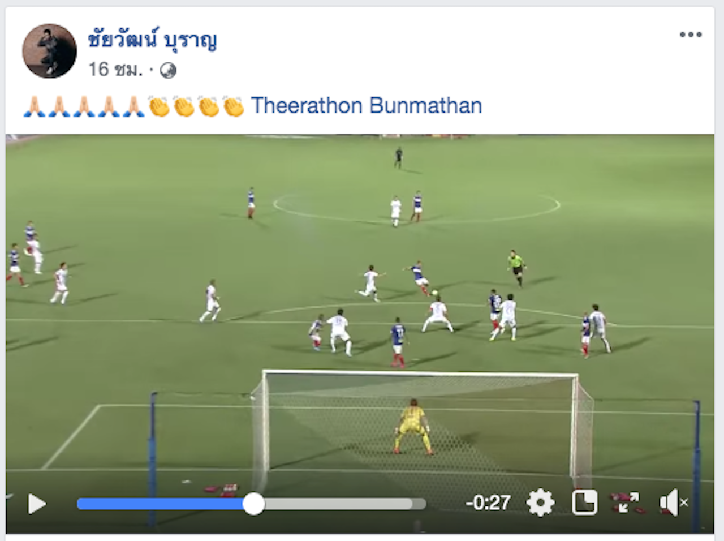Image resolution: width=724 pixels, height=541 pixels.
Task: Open the ชัยวัฒน์ บุราญ profile picture
Action: tap(49, 51)
